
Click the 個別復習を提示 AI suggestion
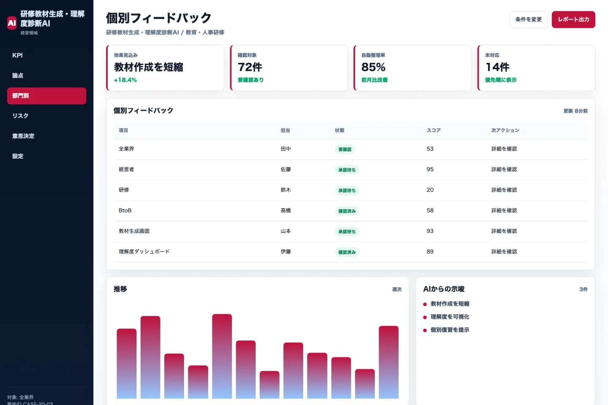point(450,330)
